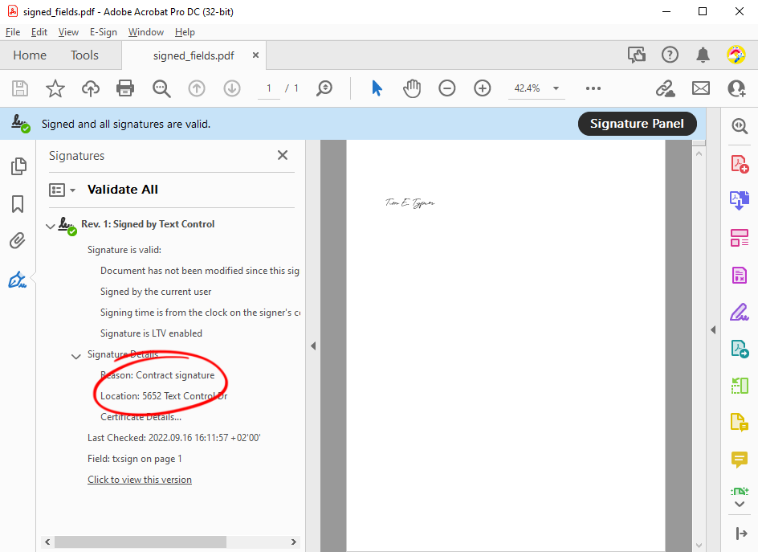The height and width of the screenshot is (552, 758).
Task: Click the upload to cloud icon
Action: point(91,88)
